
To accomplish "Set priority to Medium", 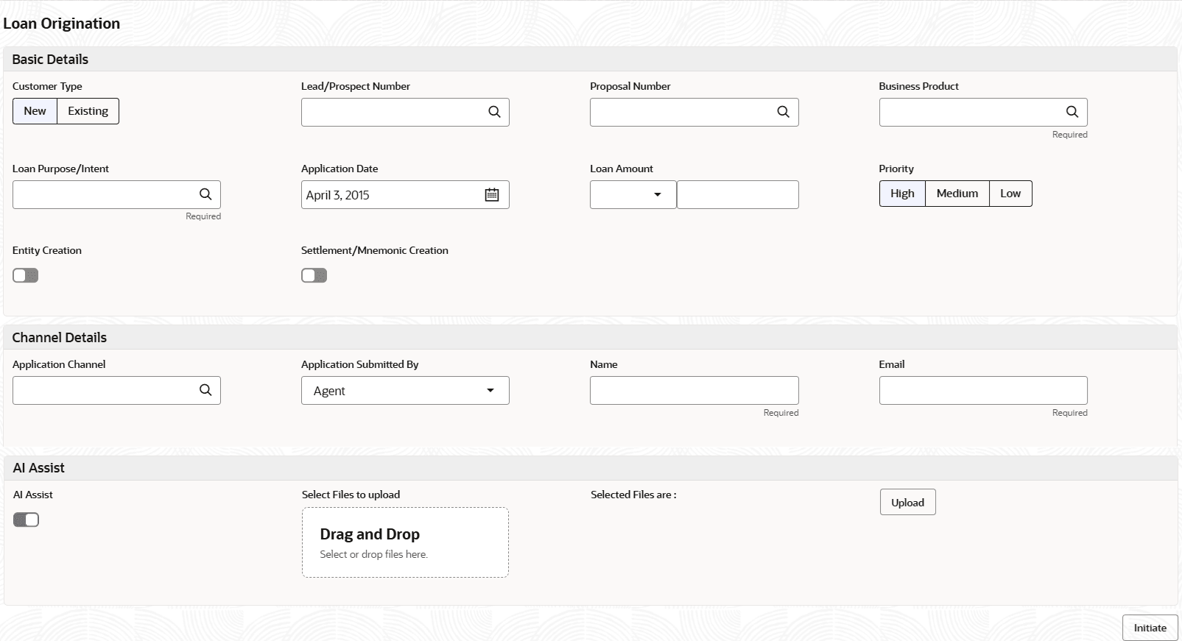I will pyautogui.click(x=957, y=194).
